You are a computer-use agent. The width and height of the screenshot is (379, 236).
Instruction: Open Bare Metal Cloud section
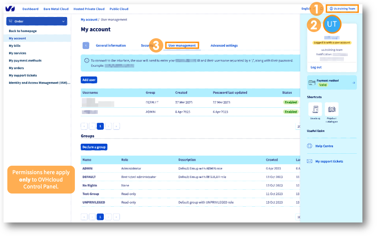[x=56, y=9]
